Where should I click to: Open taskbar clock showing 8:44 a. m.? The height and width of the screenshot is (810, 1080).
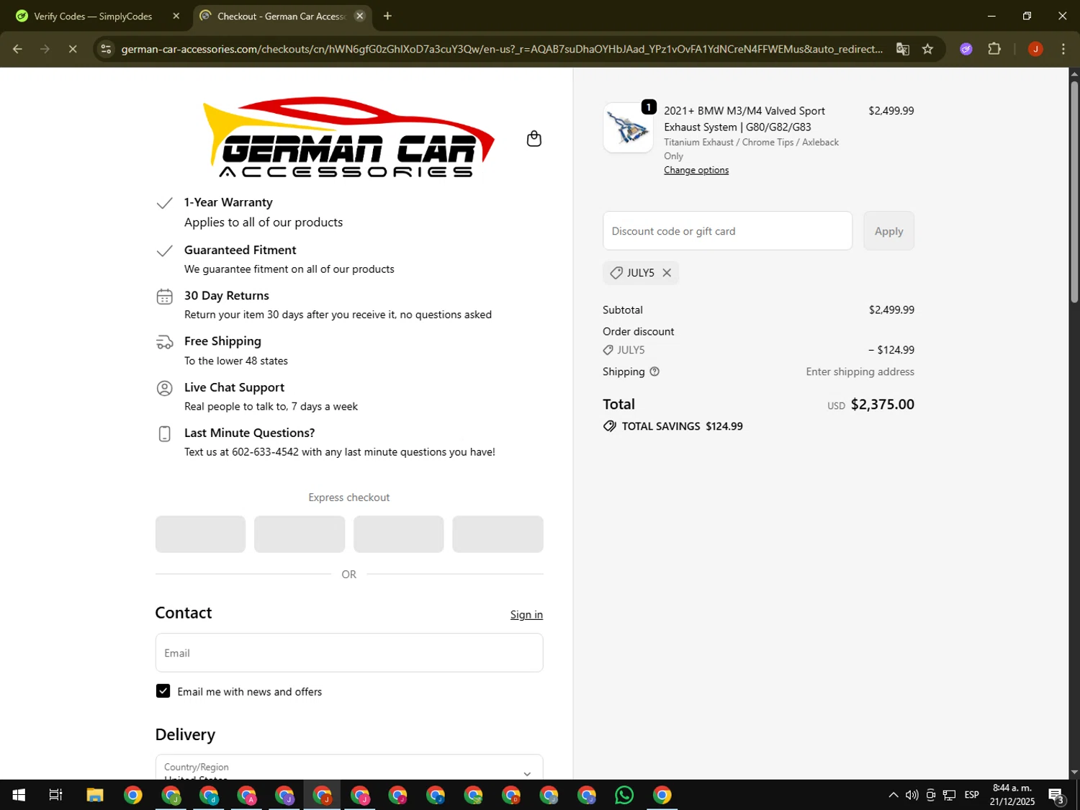point(1012,795)
